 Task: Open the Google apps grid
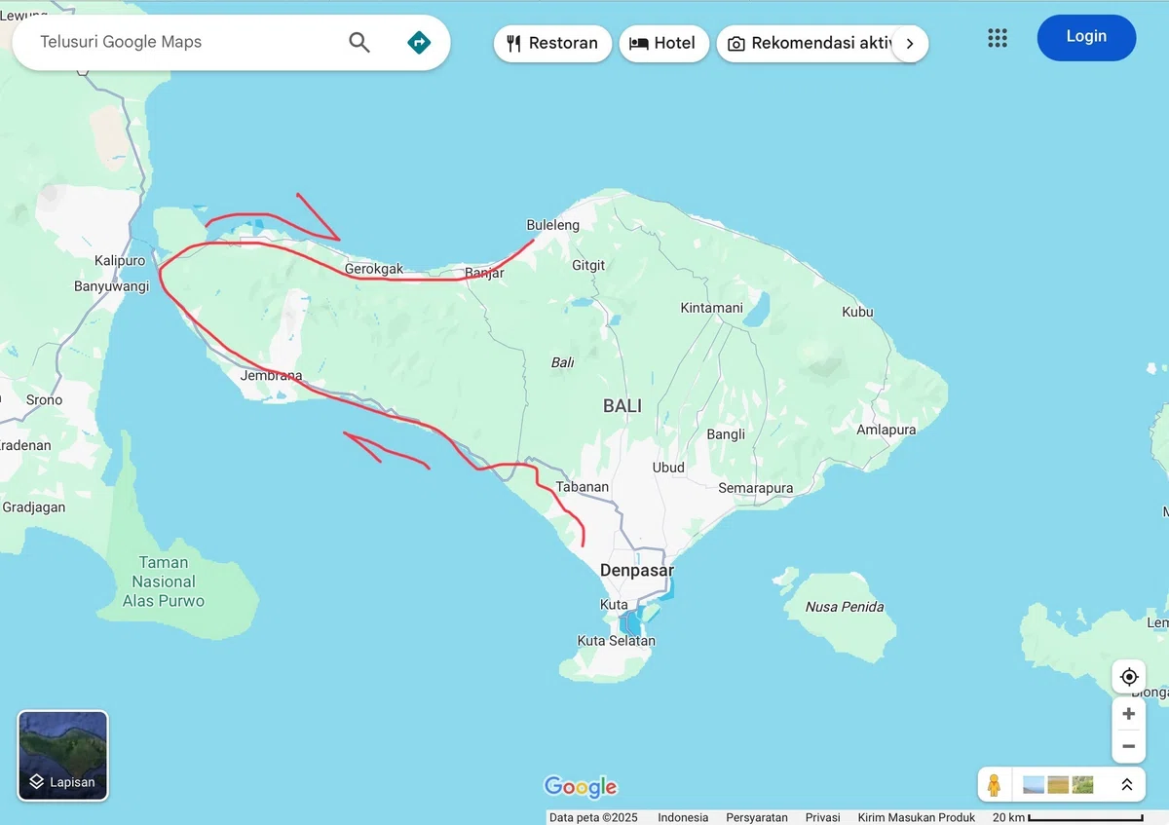click(997, 38)
